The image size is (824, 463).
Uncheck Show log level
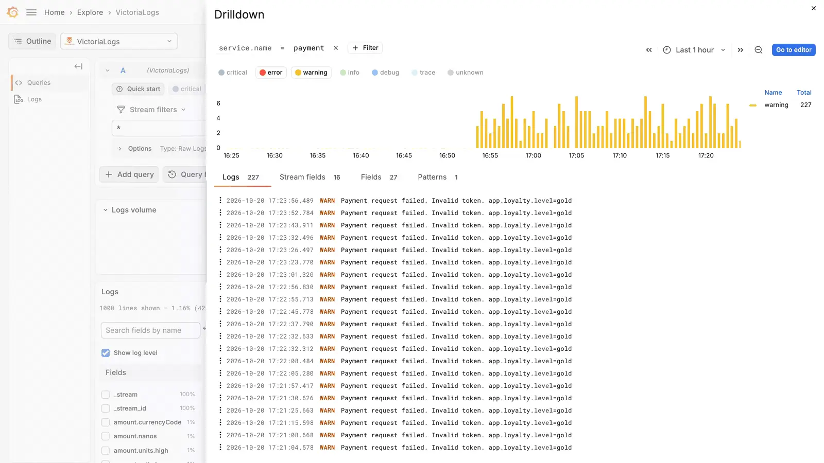click(106, 353)
